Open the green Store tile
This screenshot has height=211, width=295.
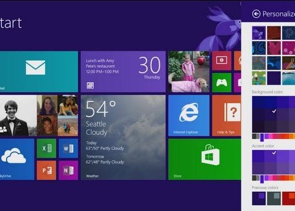click(205, 159)
